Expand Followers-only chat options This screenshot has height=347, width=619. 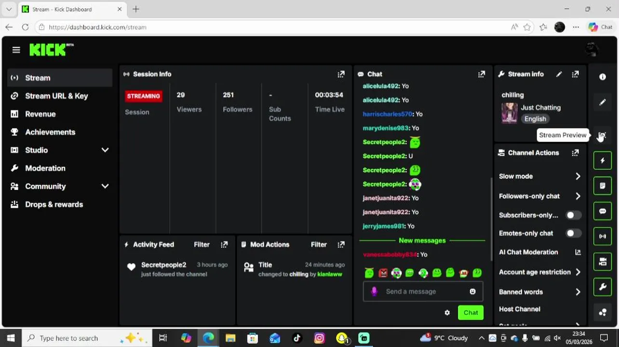(x=578, y=196)
